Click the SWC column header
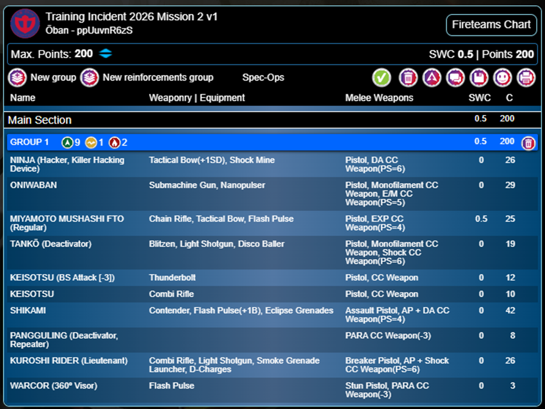Image resolution: width=545 pixels, height=409 pixels. pyautogui.click(x=479, y=98)
